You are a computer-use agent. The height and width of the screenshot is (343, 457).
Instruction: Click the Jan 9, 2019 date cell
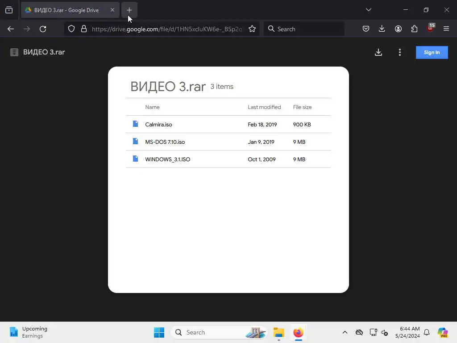(x=261, y=142)
